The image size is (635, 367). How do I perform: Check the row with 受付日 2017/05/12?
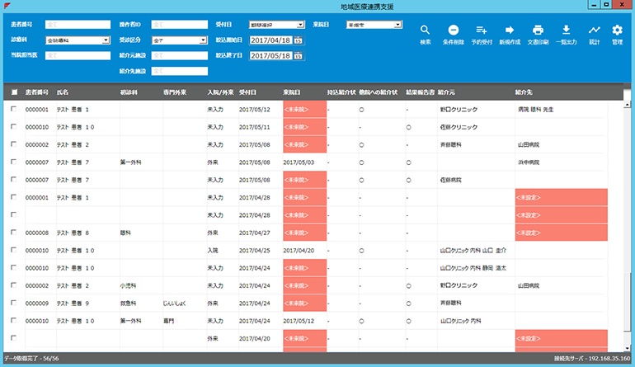coord(14,109)
